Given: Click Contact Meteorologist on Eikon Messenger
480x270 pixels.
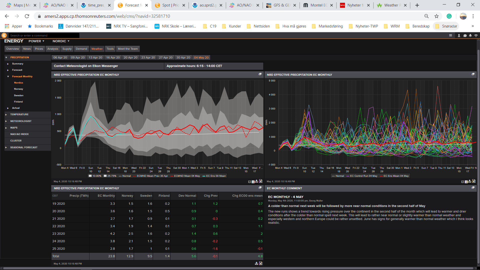Looking at the screenshot, I should coord(86,66).
